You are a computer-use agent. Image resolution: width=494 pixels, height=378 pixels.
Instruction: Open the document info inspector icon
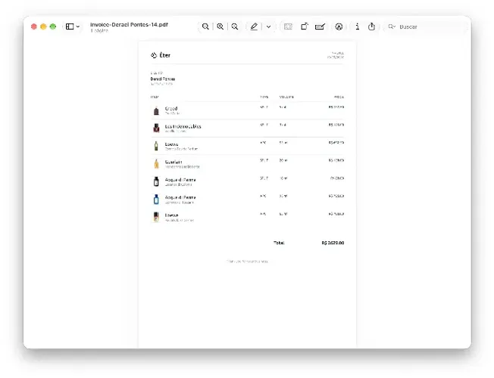357,26
